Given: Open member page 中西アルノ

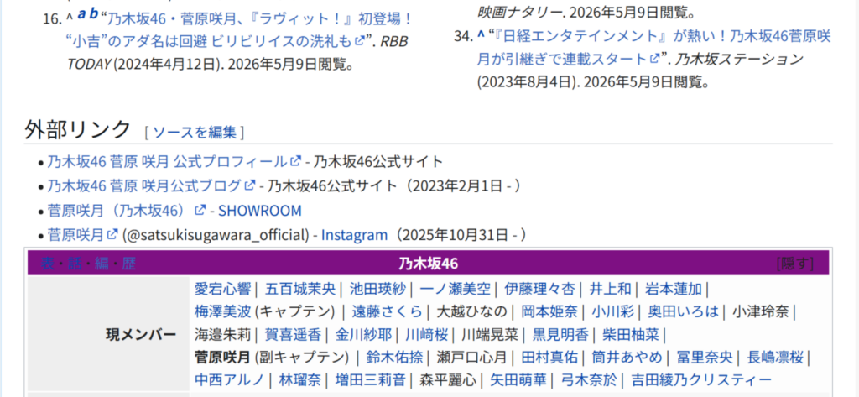Looking at the screenshot, I should tap(230, 379).
